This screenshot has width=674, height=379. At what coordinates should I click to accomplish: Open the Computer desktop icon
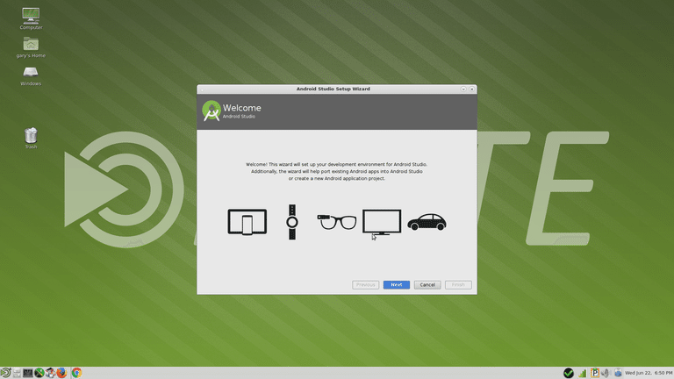click(x=31, y=19)
